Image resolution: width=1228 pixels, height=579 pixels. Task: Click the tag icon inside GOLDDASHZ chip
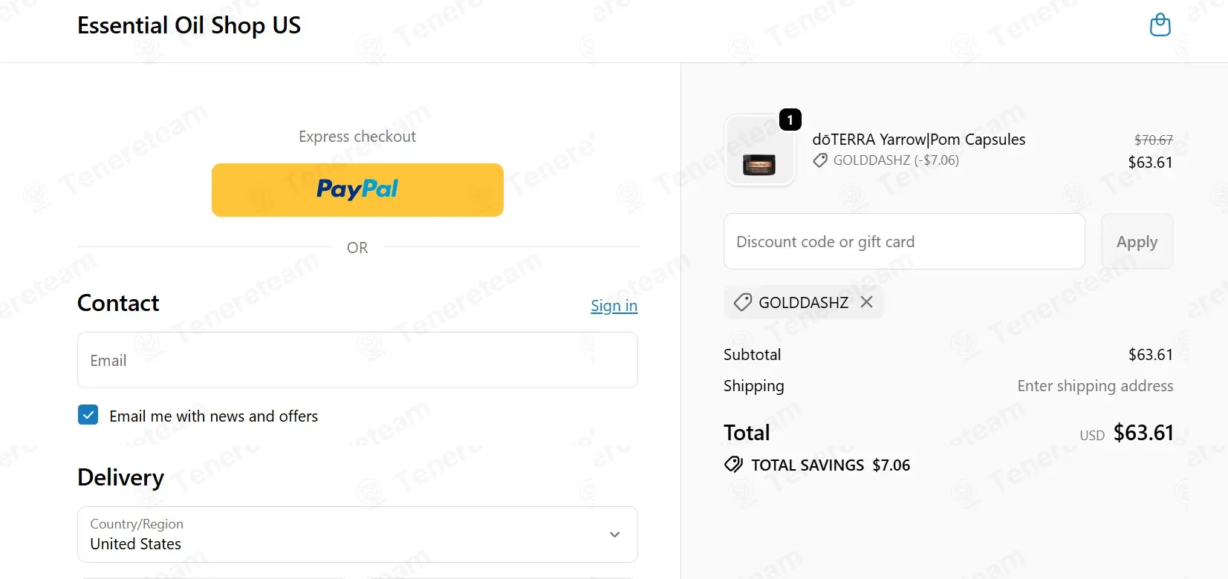point(742,302)
